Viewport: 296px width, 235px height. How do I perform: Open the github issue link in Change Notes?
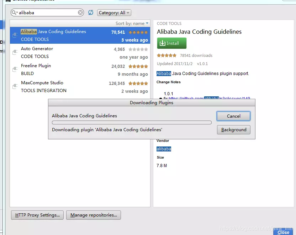209,98
